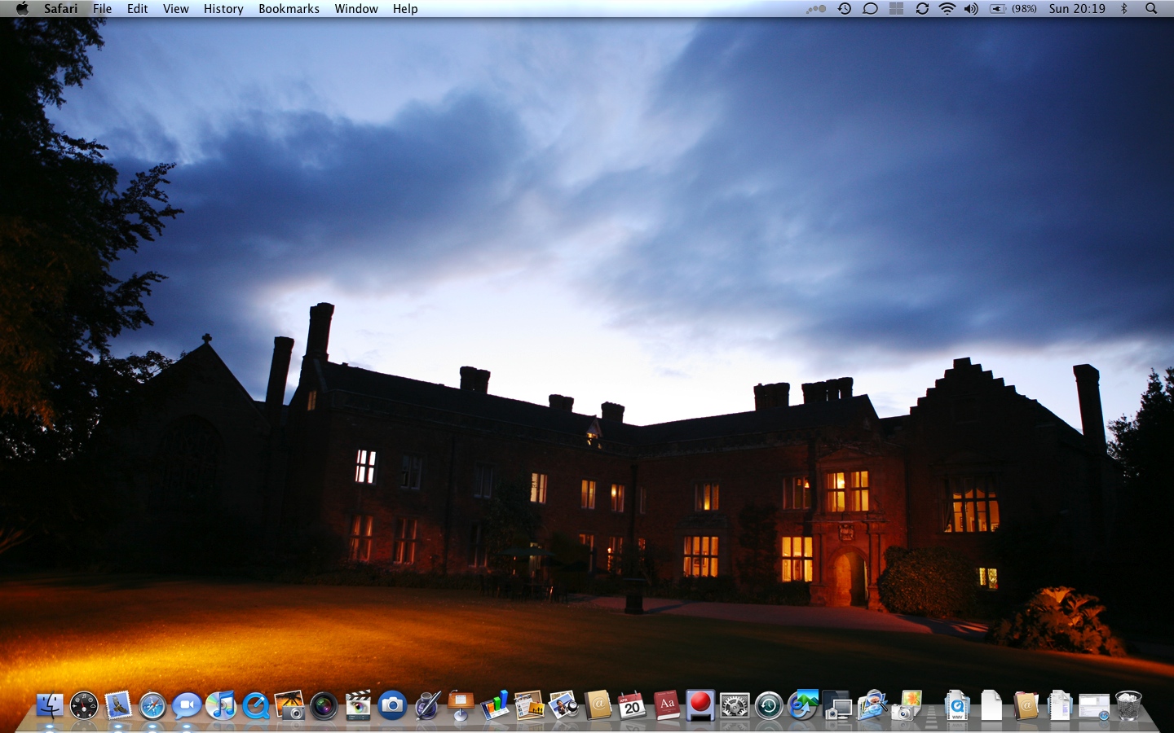Viewport: 1174px width, 733px height.
Task: Click the speech bubble status icon
Action: pyautogui.click(x=870, y=9)
